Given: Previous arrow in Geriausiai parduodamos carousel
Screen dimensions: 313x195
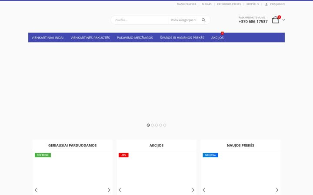Looking at the screenshot, I should point(36,190).
